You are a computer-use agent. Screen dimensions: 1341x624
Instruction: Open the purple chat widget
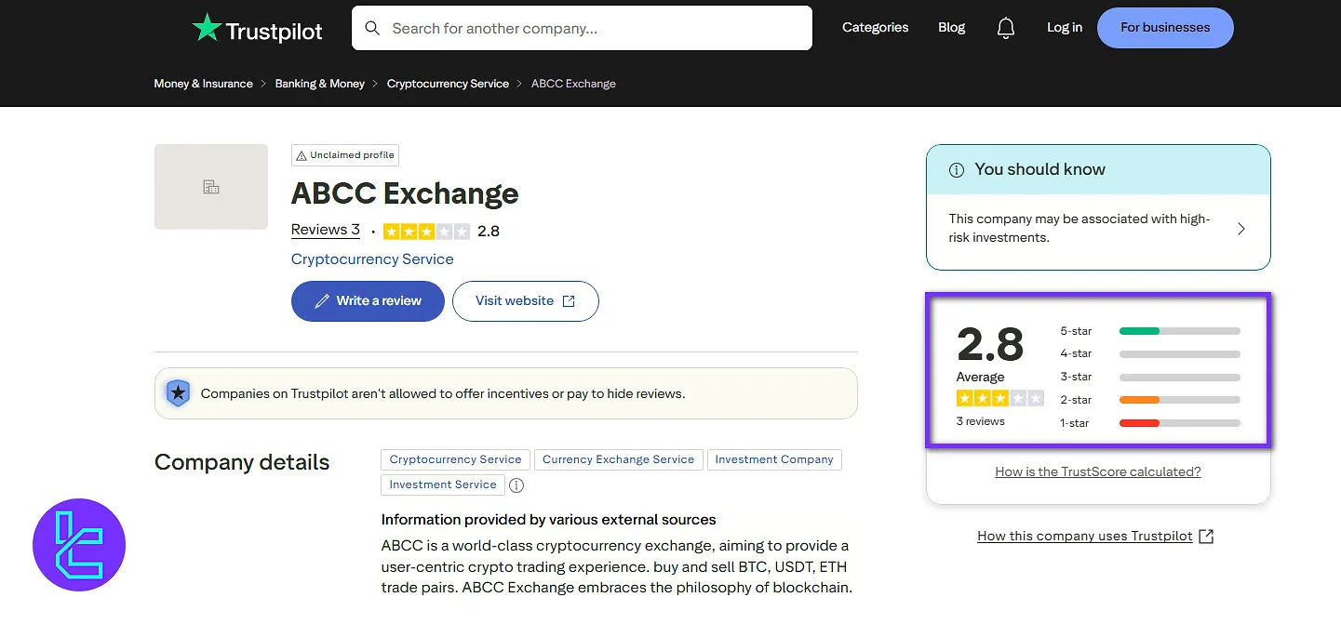point(78,544)
